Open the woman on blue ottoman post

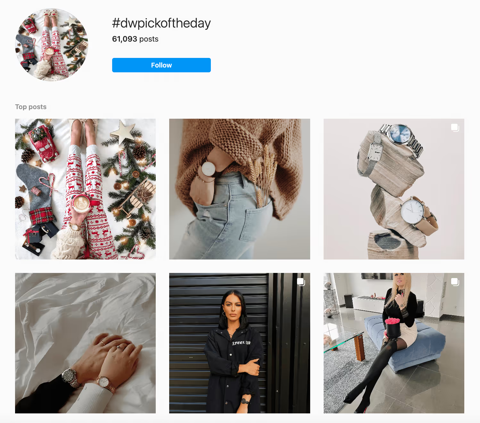394,343
